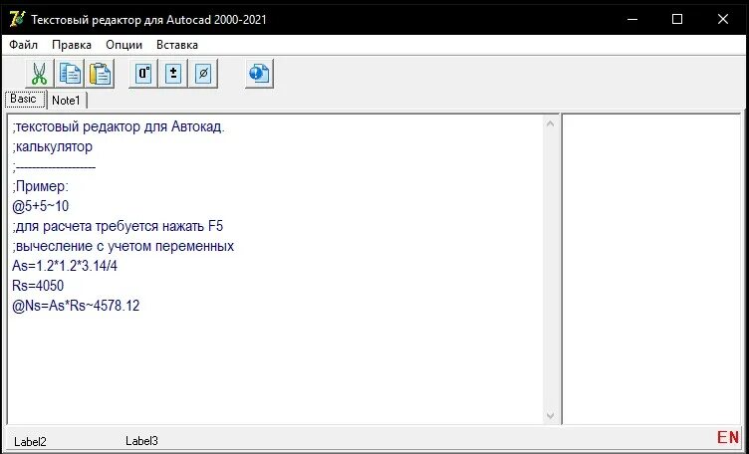Screen dimensions: 749x454
Task: Click the red EN language indicator
Action: click(728, 437)
